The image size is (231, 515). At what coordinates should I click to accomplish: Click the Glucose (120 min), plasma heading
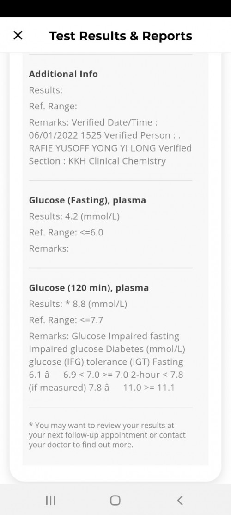tap(89, 288)
